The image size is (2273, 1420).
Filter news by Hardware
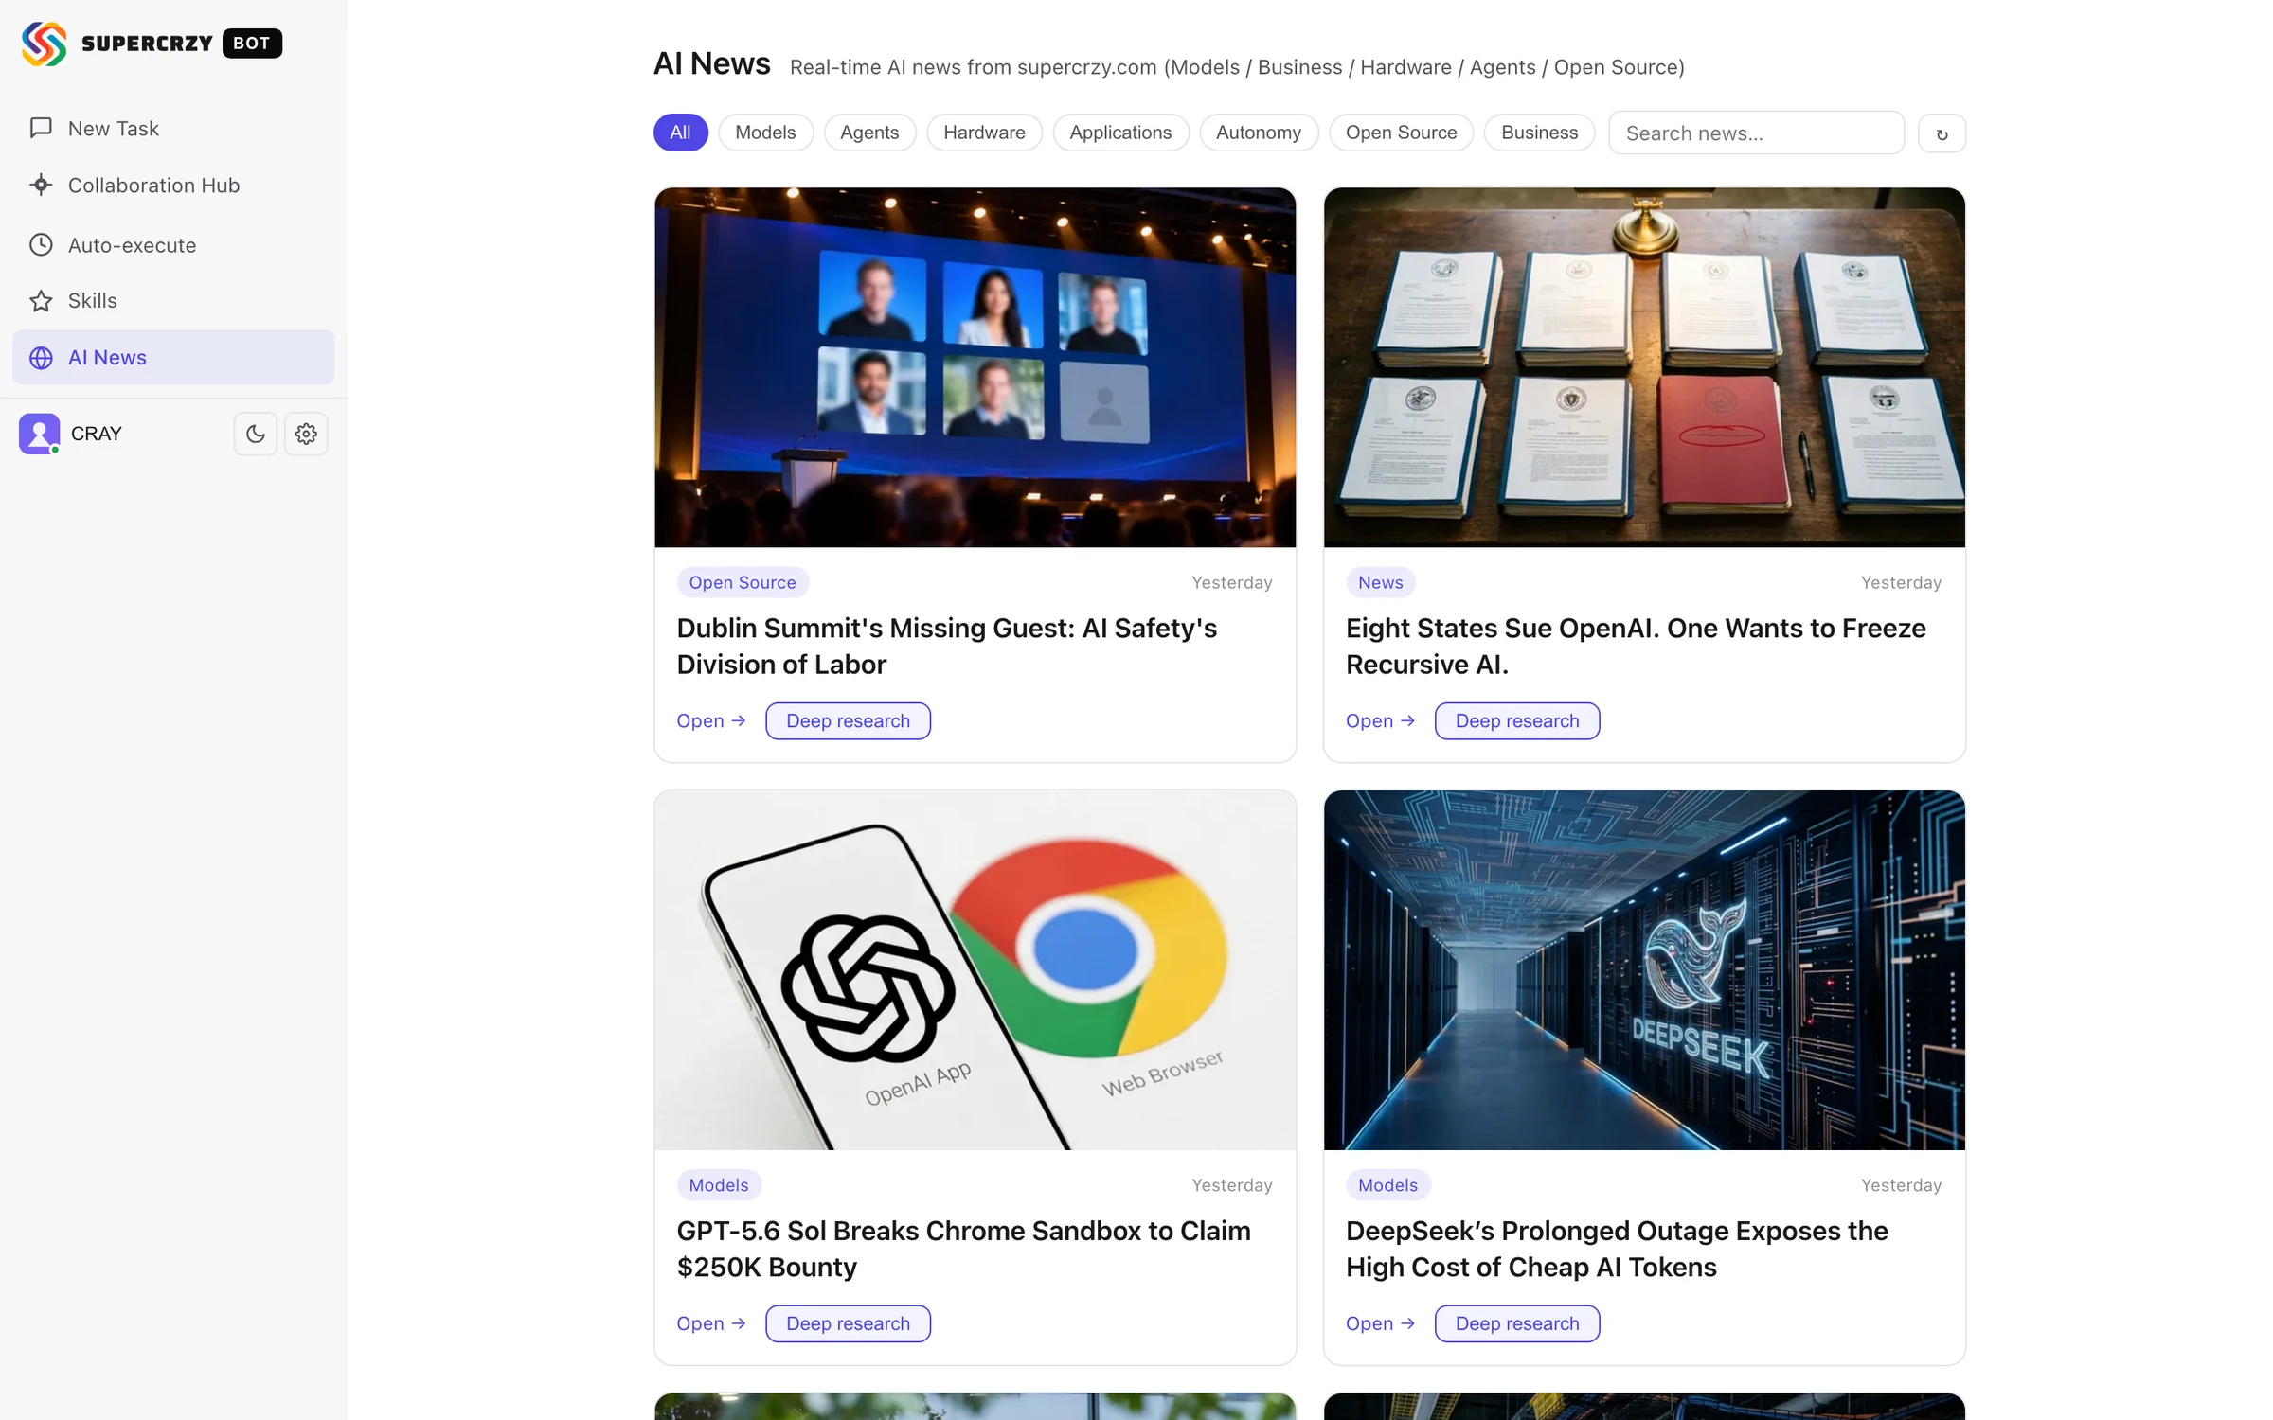984,133
